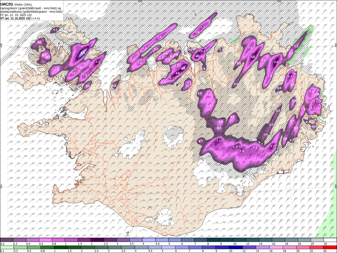Click the 0.1 label on the lower scale
This screenshot has width=337, height=253.
click(2, 251)
